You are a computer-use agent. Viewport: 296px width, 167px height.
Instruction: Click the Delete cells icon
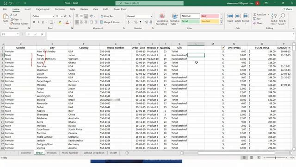[x=238, y=16]
